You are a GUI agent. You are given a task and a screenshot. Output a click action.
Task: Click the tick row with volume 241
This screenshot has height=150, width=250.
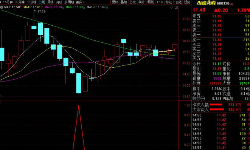(x=221, y=115)
